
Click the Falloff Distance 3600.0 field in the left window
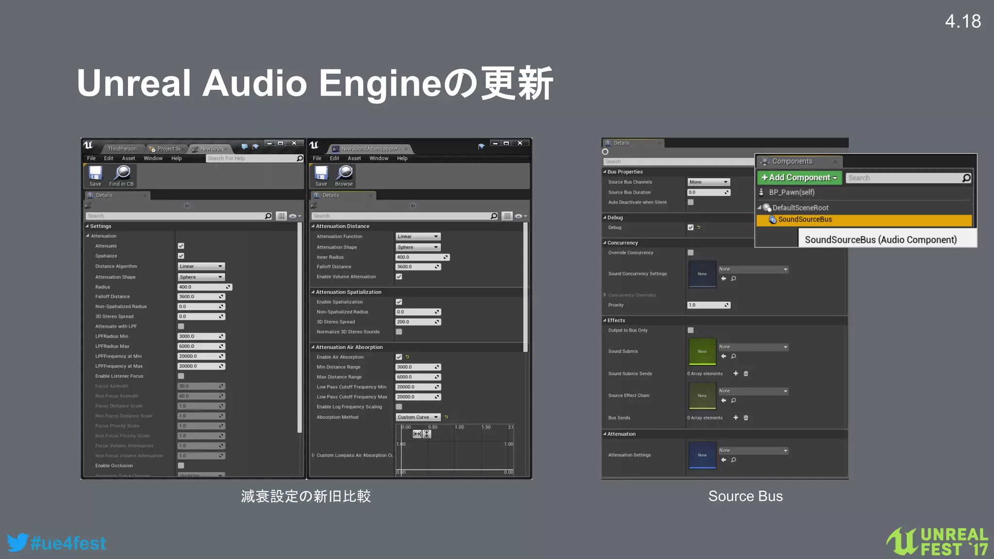click(x=201, y=296)
